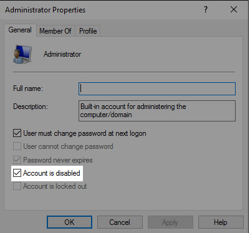Viewport: 250px width, 233px height.
Task: Toggle the User cannot change password checkbox
Action: [17, 146]
